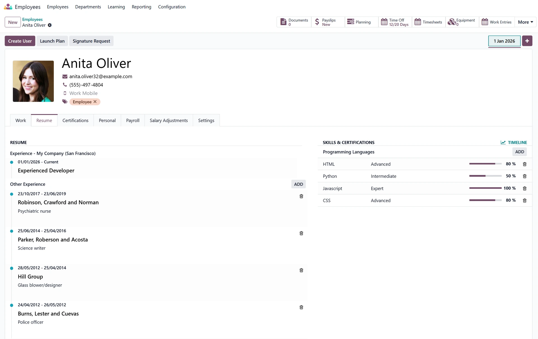The height and width of the screenshot is (339, 538).
Task: Click the envelope email icon
Action: [x=65, y=77]
